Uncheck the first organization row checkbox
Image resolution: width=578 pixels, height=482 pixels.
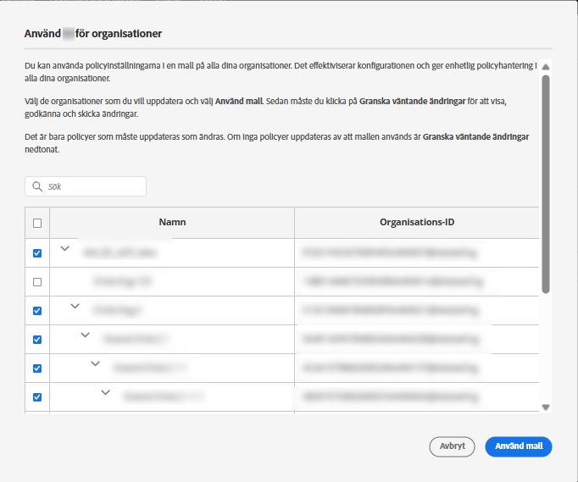coord(37,253)
